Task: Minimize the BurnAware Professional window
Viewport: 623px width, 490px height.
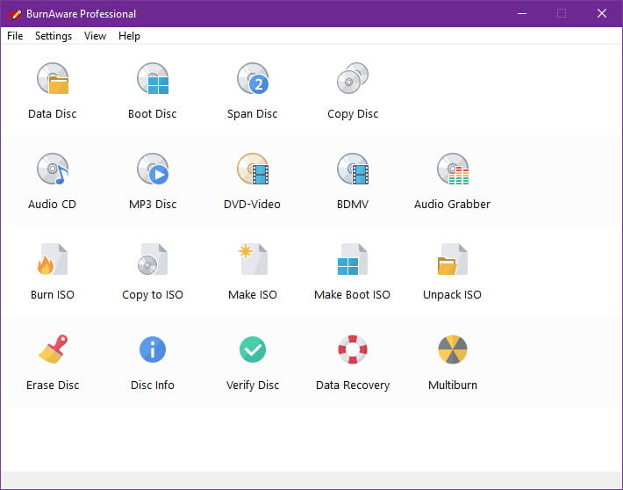Action: coord(522,13)
